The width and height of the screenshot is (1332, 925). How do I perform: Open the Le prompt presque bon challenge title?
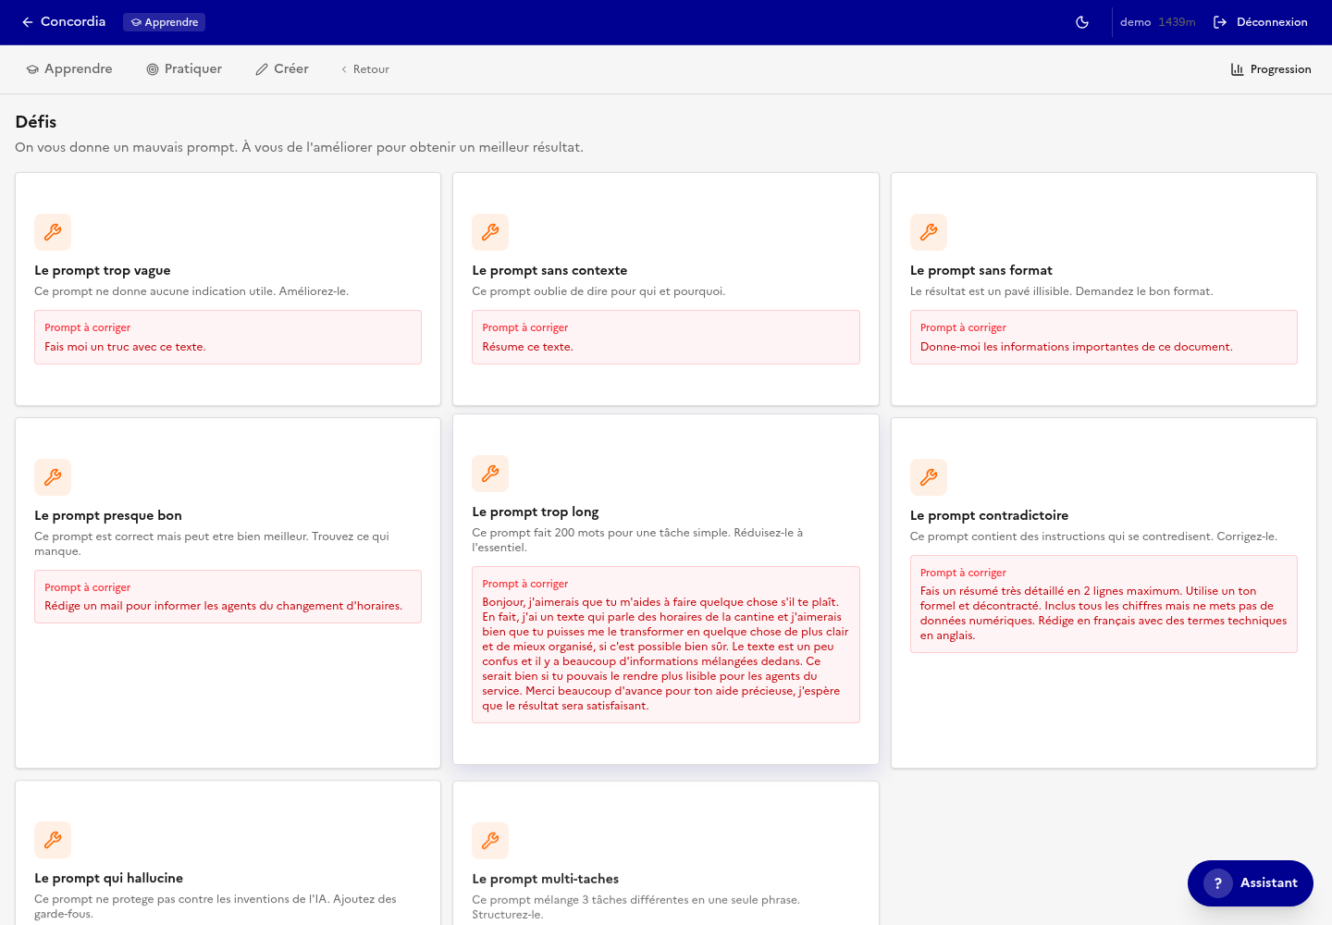click(108, 515)
